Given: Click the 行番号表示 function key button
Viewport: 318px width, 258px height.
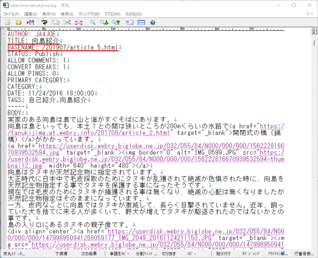Looking at the screenshot, I should (x=304, y=254).
